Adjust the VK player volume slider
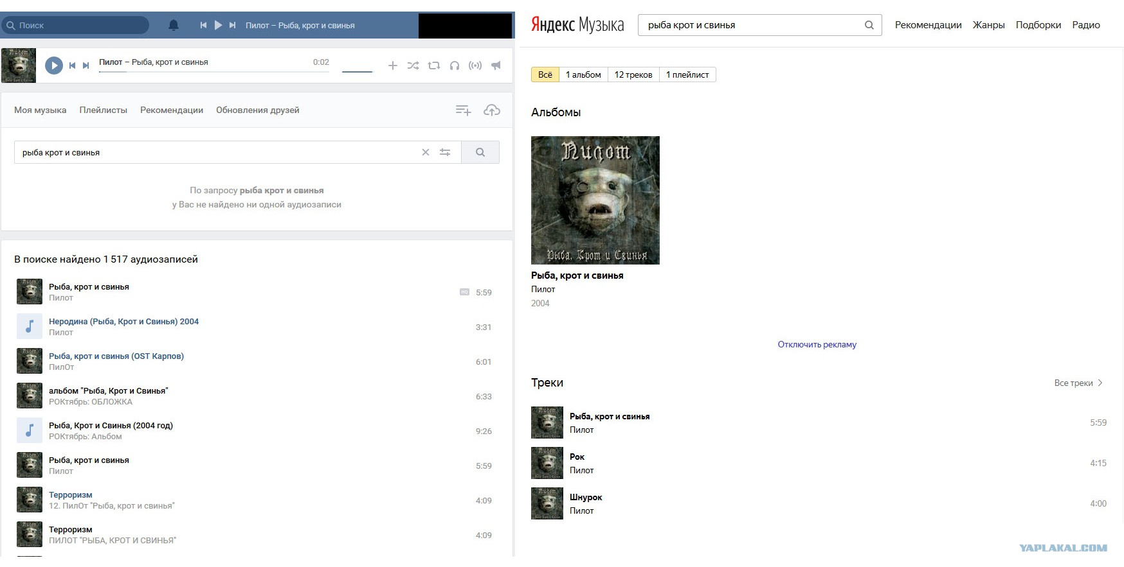This screenshot has width=1124, height=567. click(x=357, y=72)
